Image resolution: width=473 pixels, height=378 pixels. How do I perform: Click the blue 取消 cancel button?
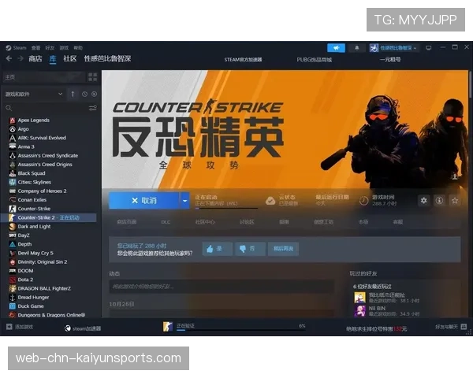coord(144,201)
